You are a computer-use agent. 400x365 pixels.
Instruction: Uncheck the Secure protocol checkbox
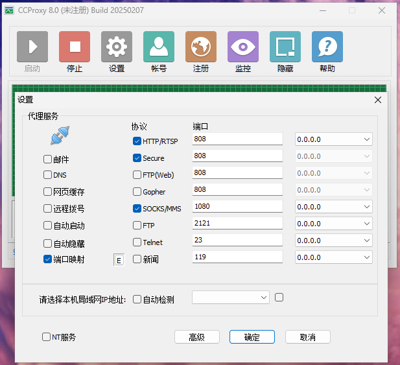click(137, 158)
